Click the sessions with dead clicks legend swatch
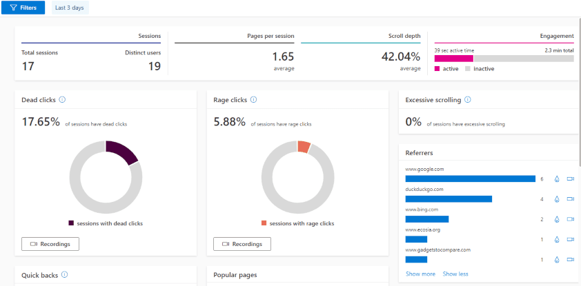 pyautogui.click(x=71, y=223)
